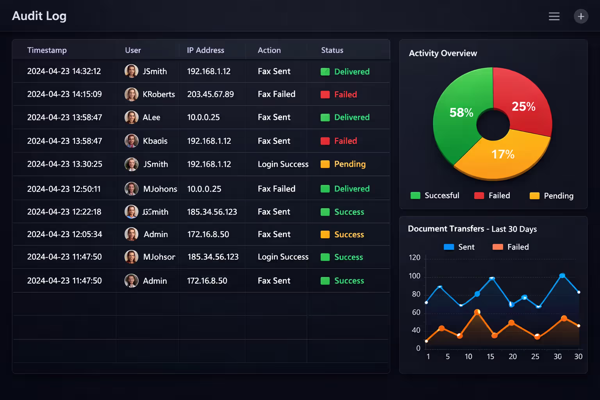Click the green Success icon in Admin's Fax Sent row
Image resolution: width=600 pixels, height=400 pixels.
click(x=325, y=280)
